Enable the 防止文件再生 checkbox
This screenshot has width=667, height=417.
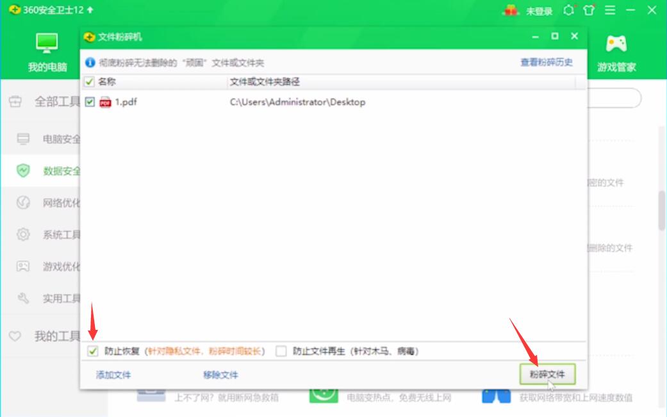click(x=281, y=351)
